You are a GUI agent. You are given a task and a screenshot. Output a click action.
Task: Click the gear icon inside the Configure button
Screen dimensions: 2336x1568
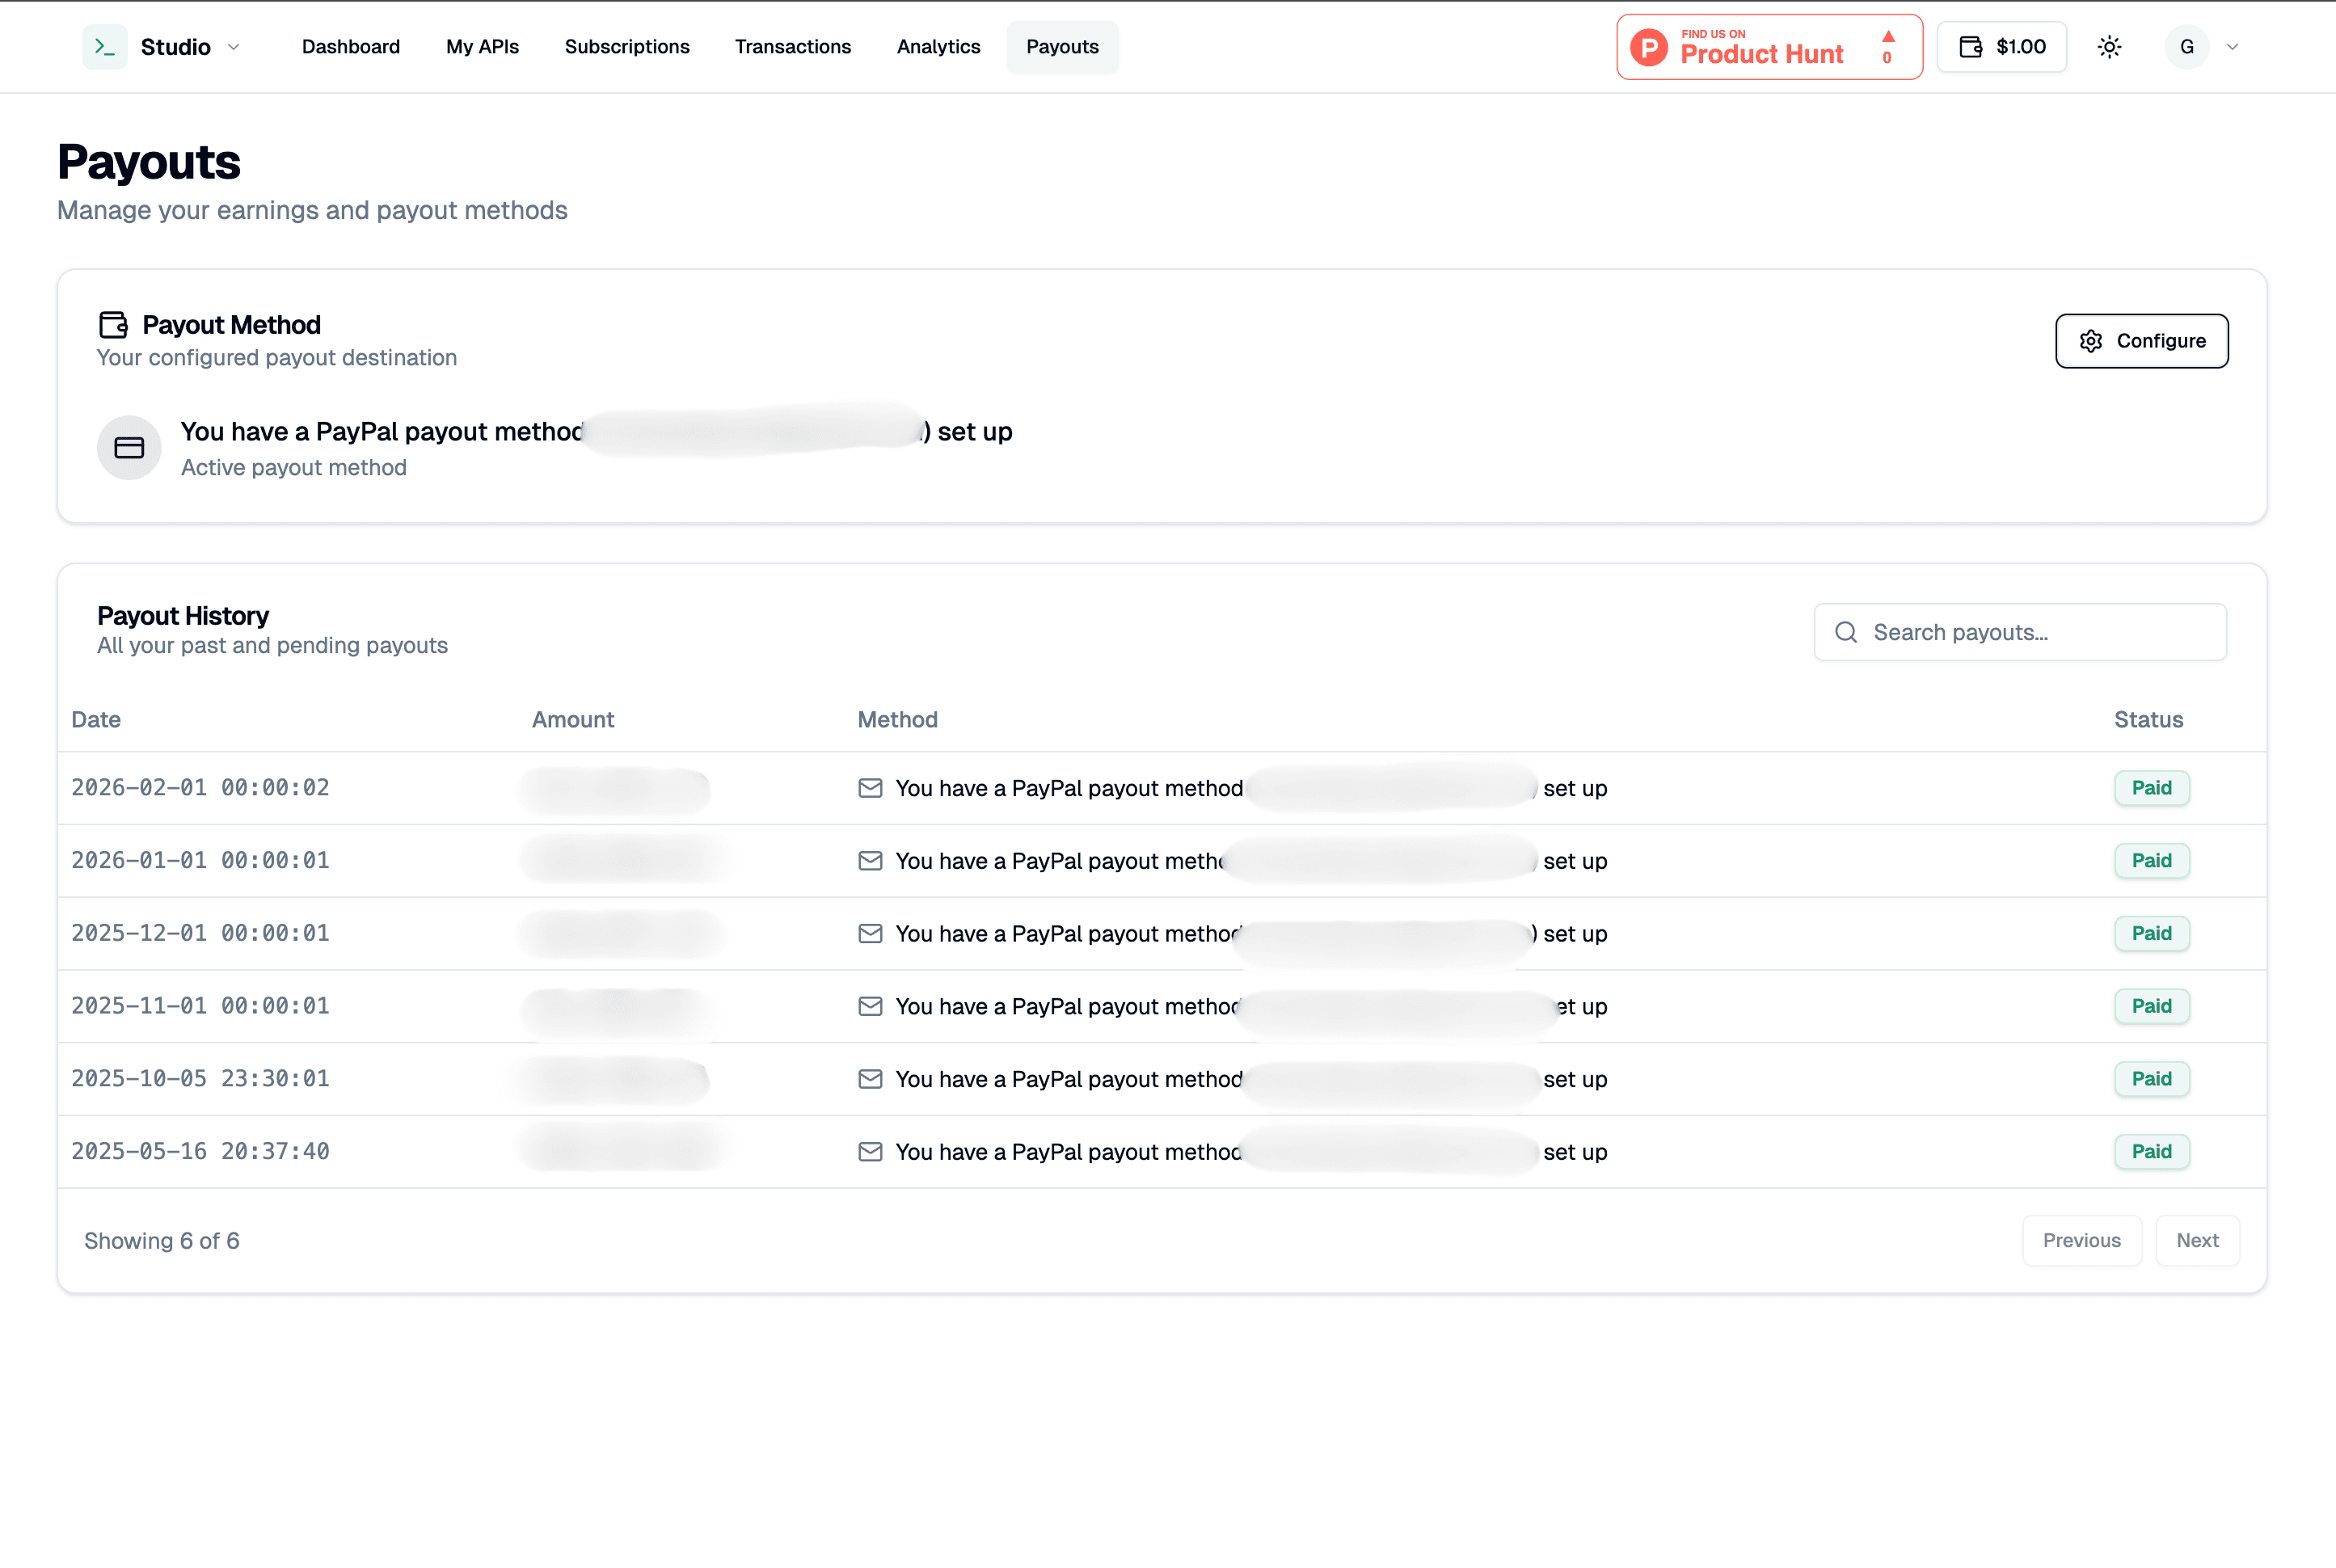click(2092, 341)
